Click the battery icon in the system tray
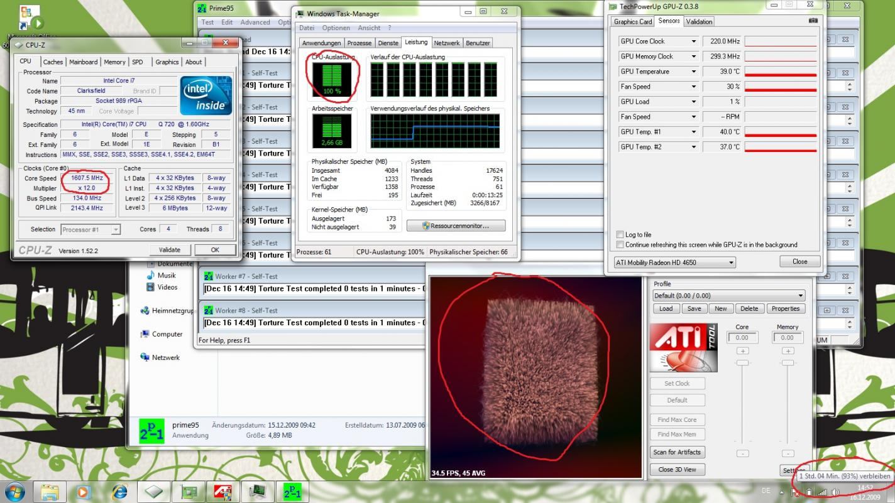This screenshot has height=503, width=895. (x=809, y=492)
